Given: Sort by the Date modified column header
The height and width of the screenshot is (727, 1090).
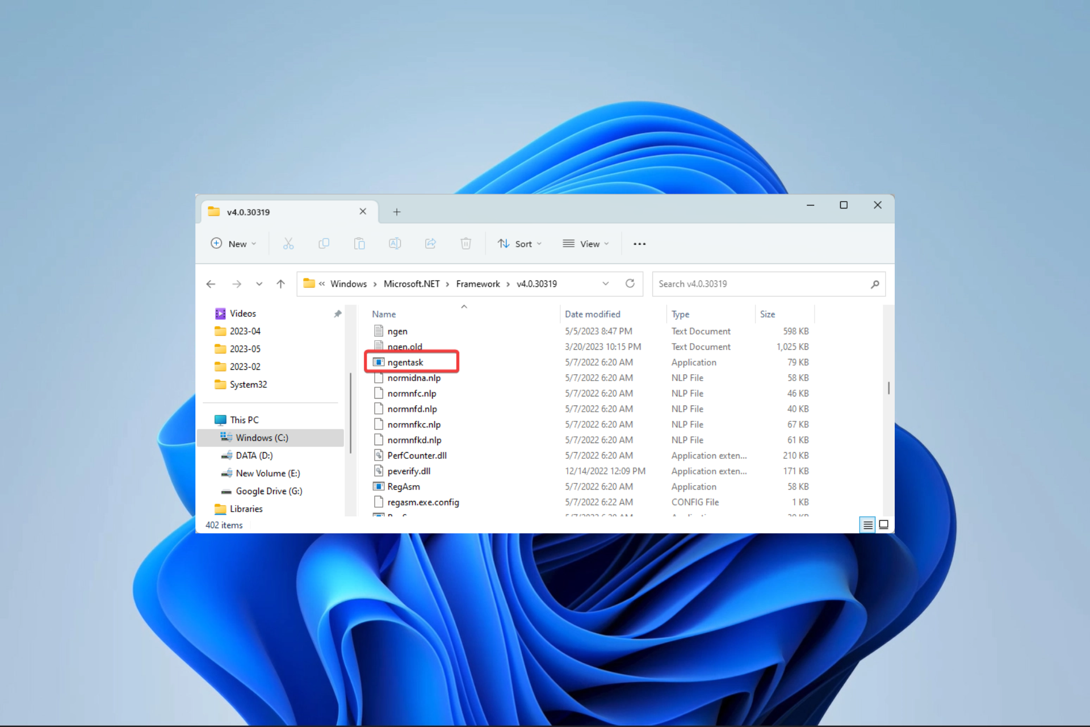Looking at the screenshot, I should click(592, 314).
